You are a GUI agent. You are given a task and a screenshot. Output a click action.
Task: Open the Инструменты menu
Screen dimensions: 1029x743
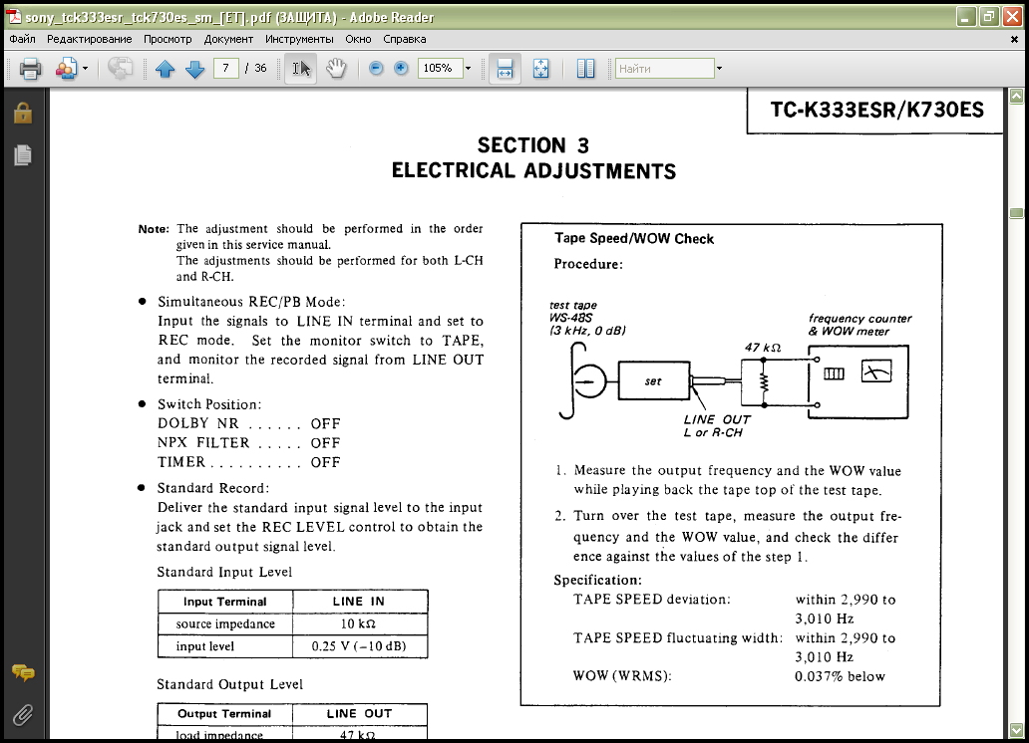coord(300,40)
